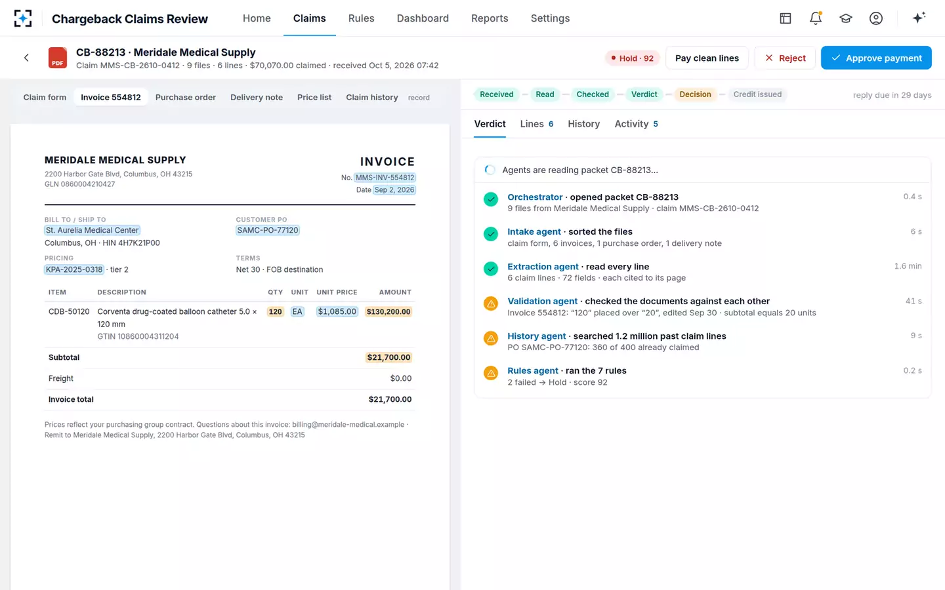Open the History panel tab
This screenshot has width=945, height=590.
click(584, 124)
